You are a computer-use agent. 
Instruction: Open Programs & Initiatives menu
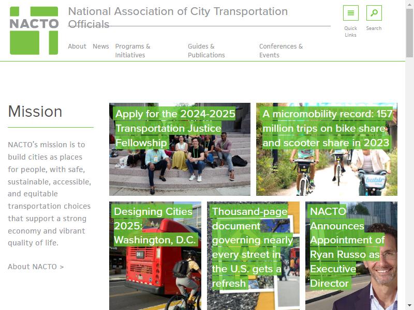tap(132, 51)
